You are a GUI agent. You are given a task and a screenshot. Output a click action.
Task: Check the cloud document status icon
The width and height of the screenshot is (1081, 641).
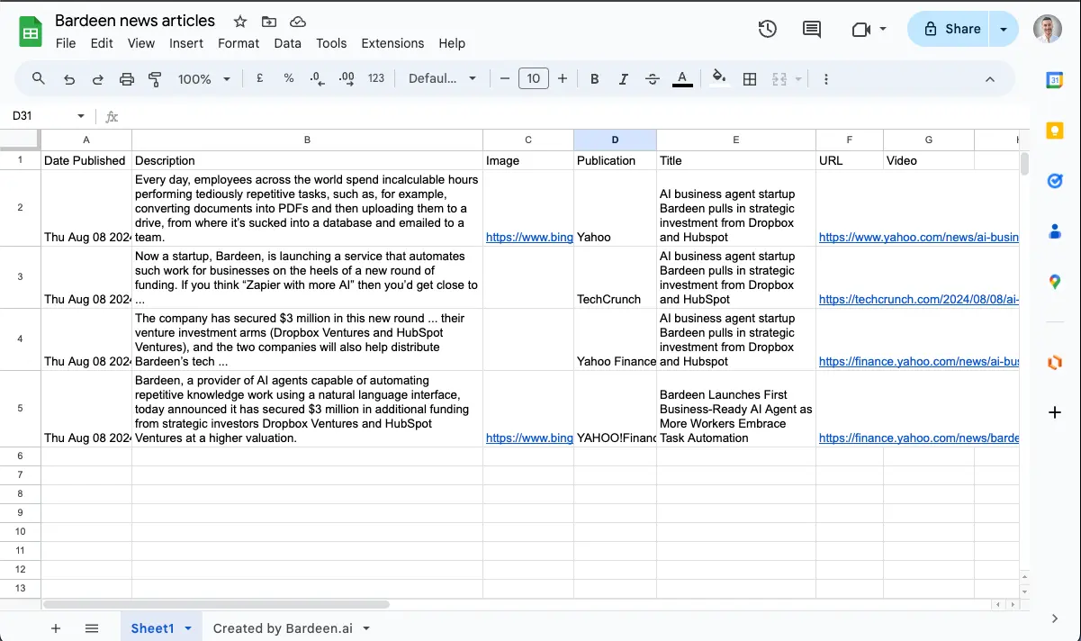pos(298,22)
